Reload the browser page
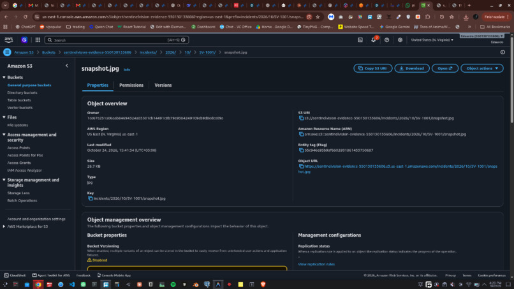 click(26, 17)
